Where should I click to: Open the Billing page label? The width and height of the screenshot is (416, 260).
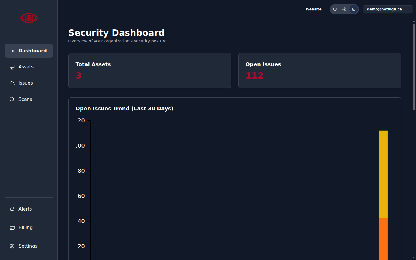pyautogui.click(x=25, y=228)
